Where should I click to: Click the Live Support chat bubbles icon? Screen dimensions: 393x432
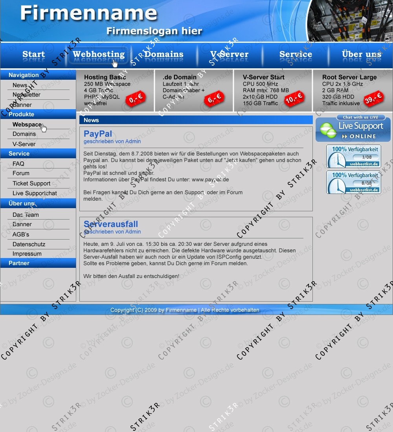coord(328,130)
